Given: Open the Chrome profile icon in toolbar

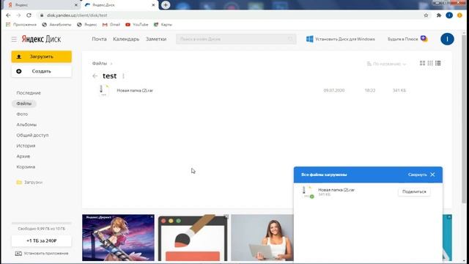Looking at the screenshot, I should click(x=449, y=15).
